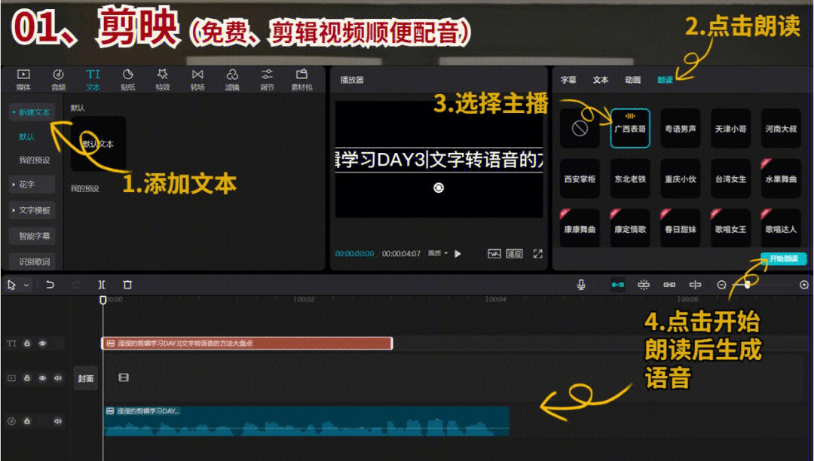Select the 康定情歌 voice
814x461 pixels.
coord(630,229)
